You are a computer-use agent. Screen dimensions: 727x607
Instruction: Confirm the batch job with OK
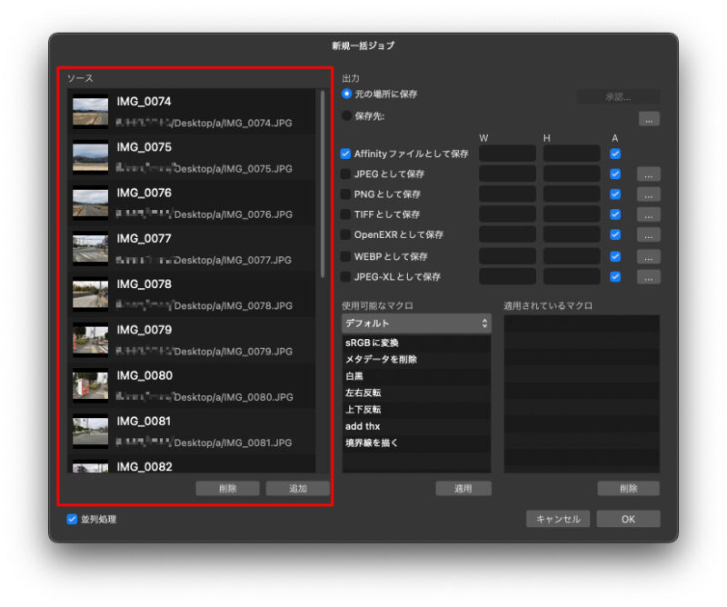628,519
